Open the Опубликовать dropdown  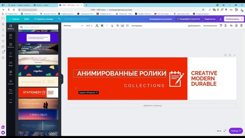234,19
